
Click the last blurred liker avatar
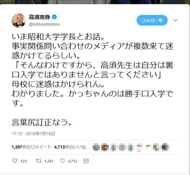pos(165,147)
